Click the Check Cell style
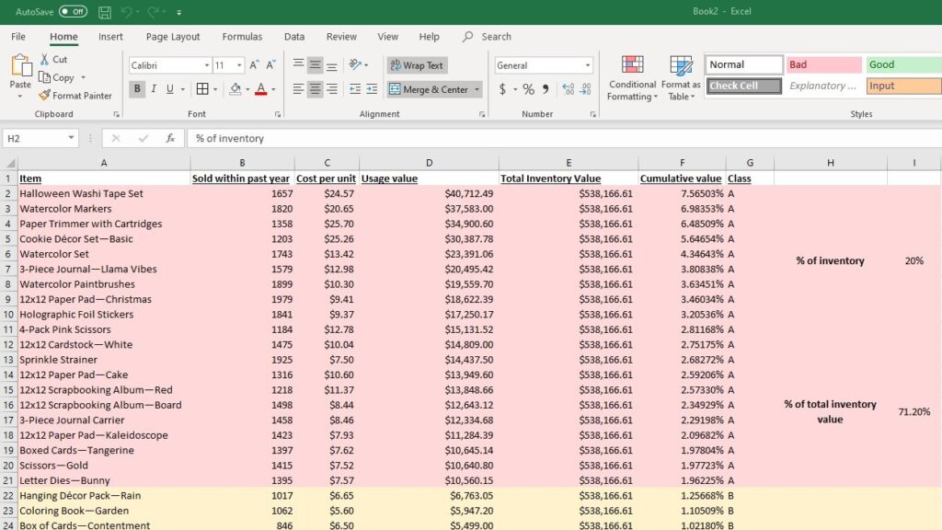Image resolution: width=942 pixels, height=530 pixels. [742, 85]
